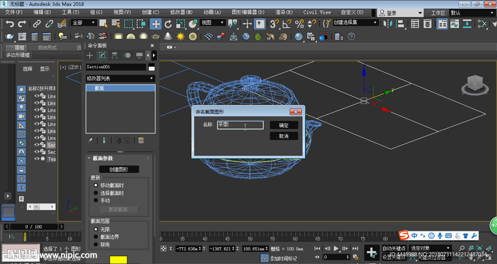The width and height of the screenshot is (497, 264).
Task: Toggle the Angle Snap icon
Action: pyautogui.click(x=286, y=24)
